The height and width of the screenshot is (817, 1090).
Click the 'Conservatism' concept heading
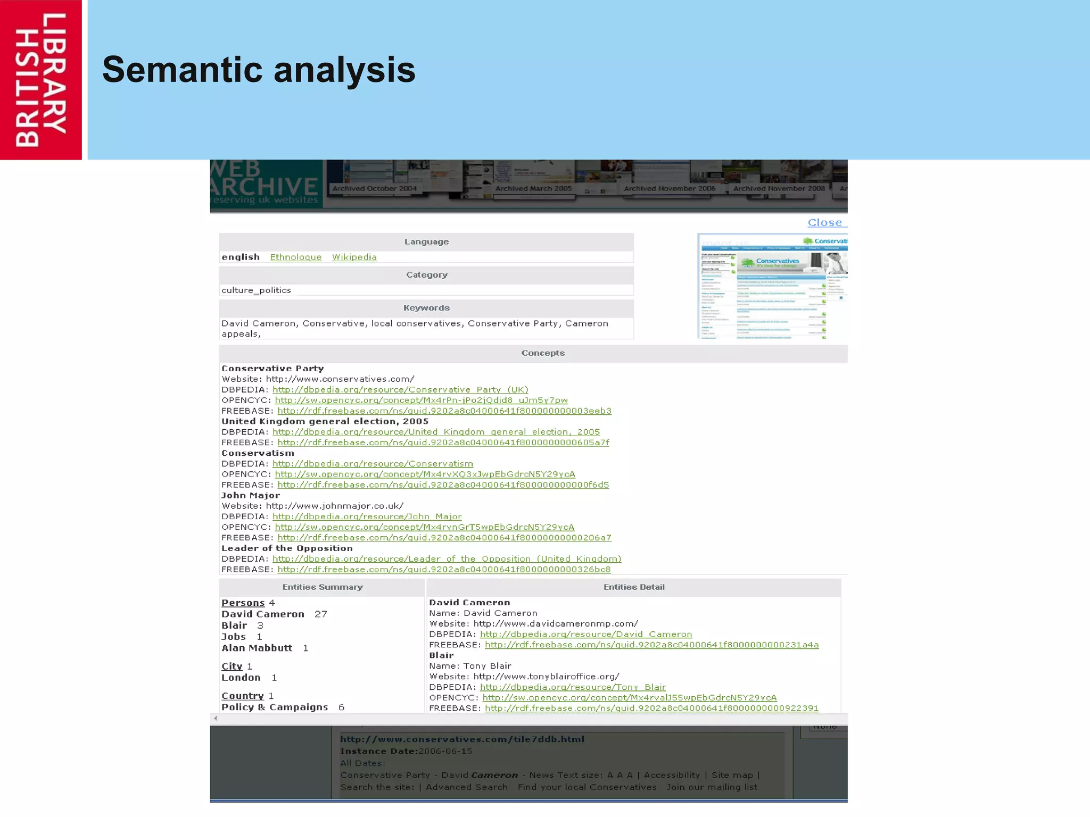click(x=258, y=453)
